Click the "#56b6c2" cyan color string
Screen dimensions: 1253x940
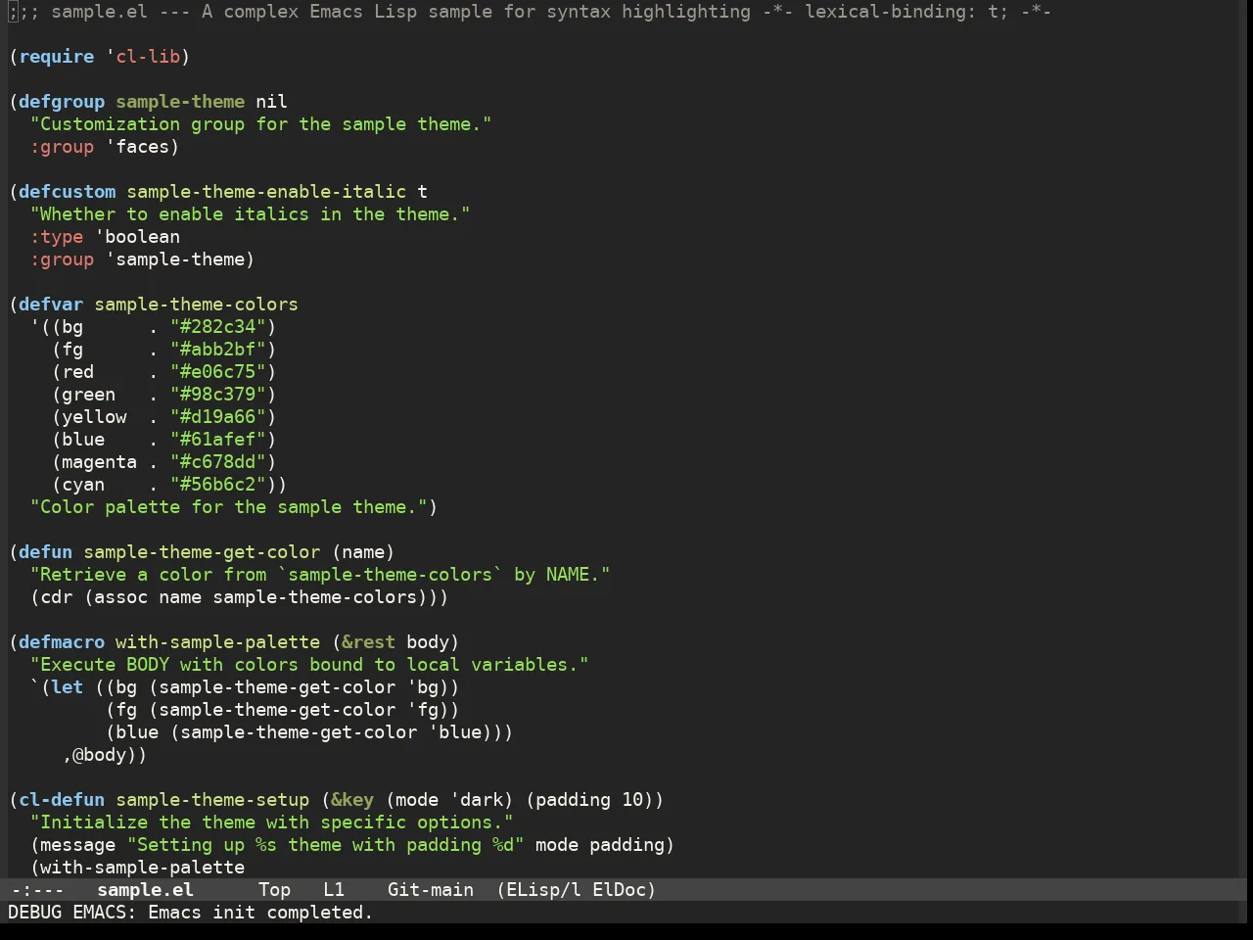point(218,485)
